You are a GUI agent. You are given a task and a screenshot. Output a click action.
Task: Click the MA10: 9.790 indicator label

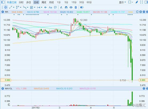(33, 12)
